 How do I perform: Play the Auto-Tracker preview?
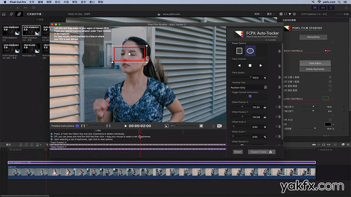click(x=125, y=126)
